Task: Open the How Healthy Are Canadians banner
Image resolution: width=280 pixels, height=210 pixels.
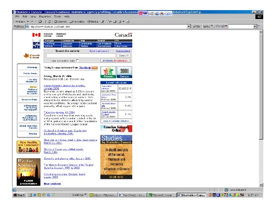Action: pyautogui.click(x=28, y=147)
